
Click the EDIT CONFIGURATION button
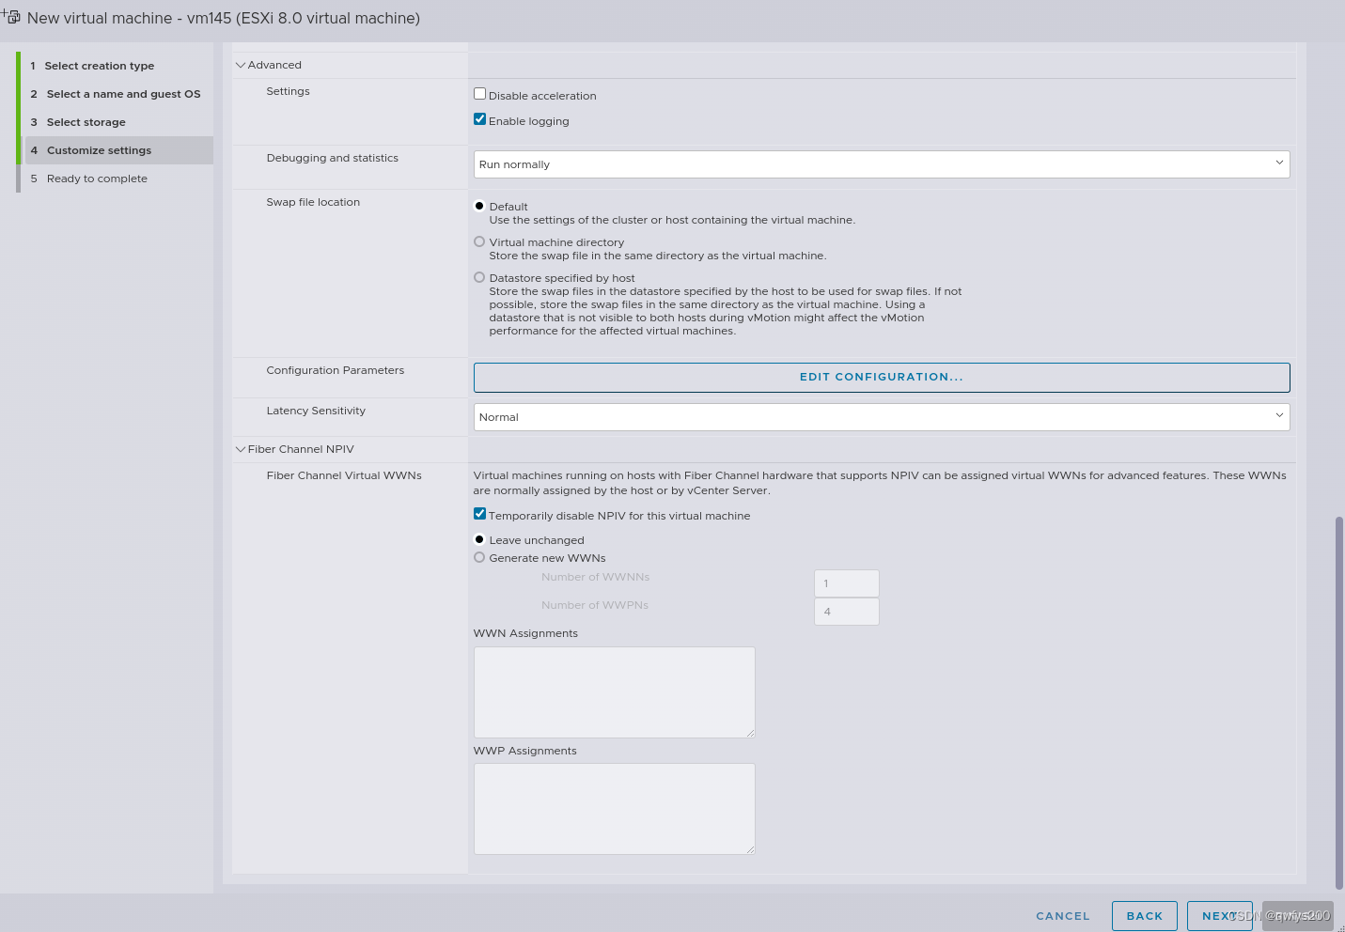(882, 377)
